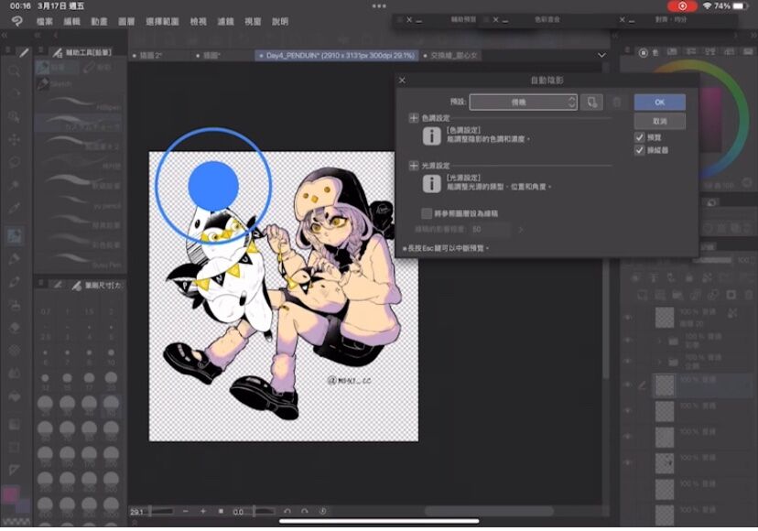The image size is (758, 531).
Task: Open the 編輯 menu
Action: [71, 22]
